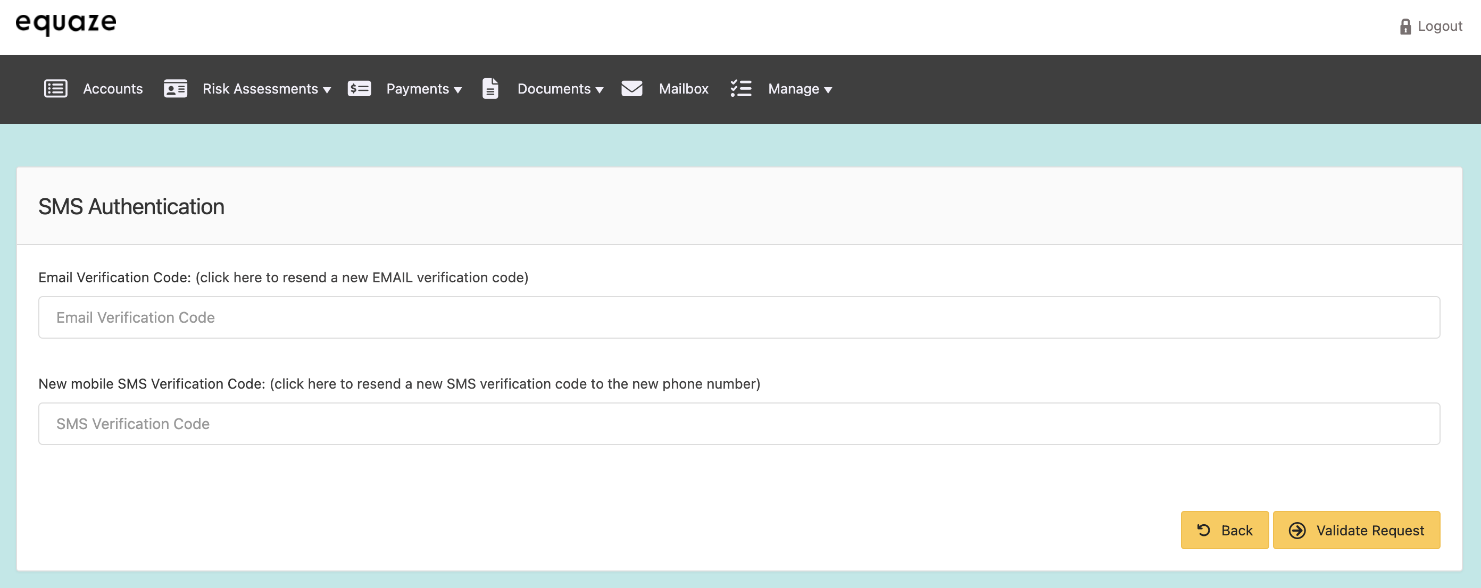Focus the SMS Verification Code field
This screenshot has width=1481, height=588.
click(739, 424)
